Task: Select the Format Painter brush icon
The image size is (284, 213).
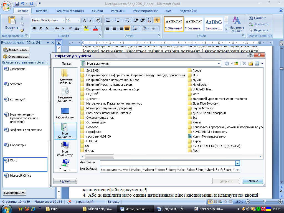Action: [x=22, y=30]
